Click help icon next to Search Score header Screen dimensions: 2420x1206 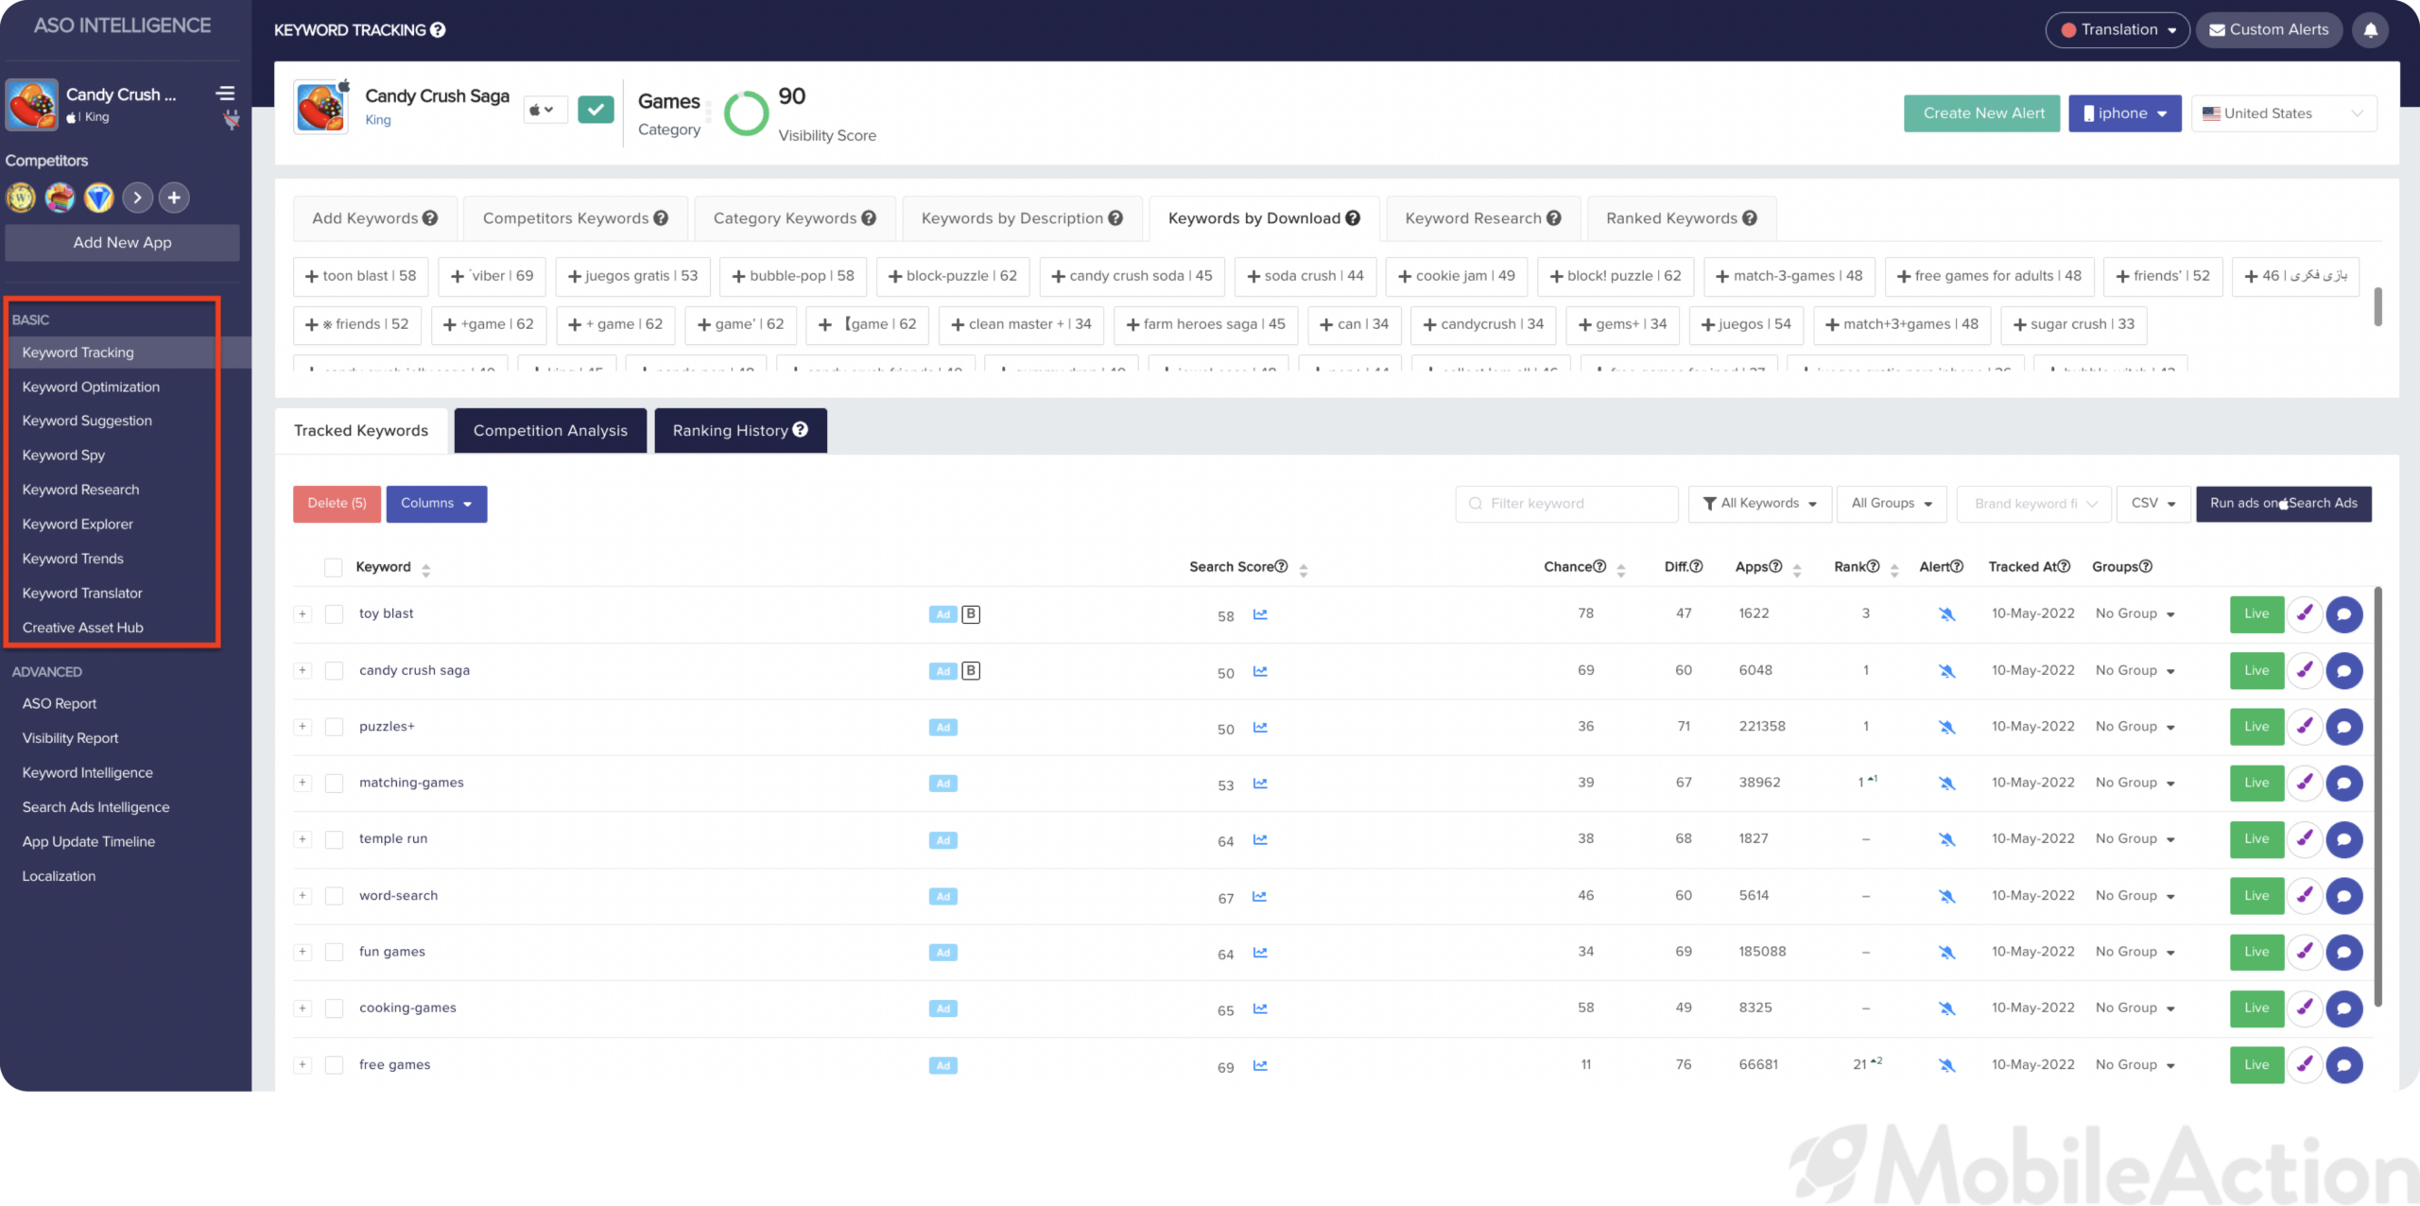[x=1281, y=567]
